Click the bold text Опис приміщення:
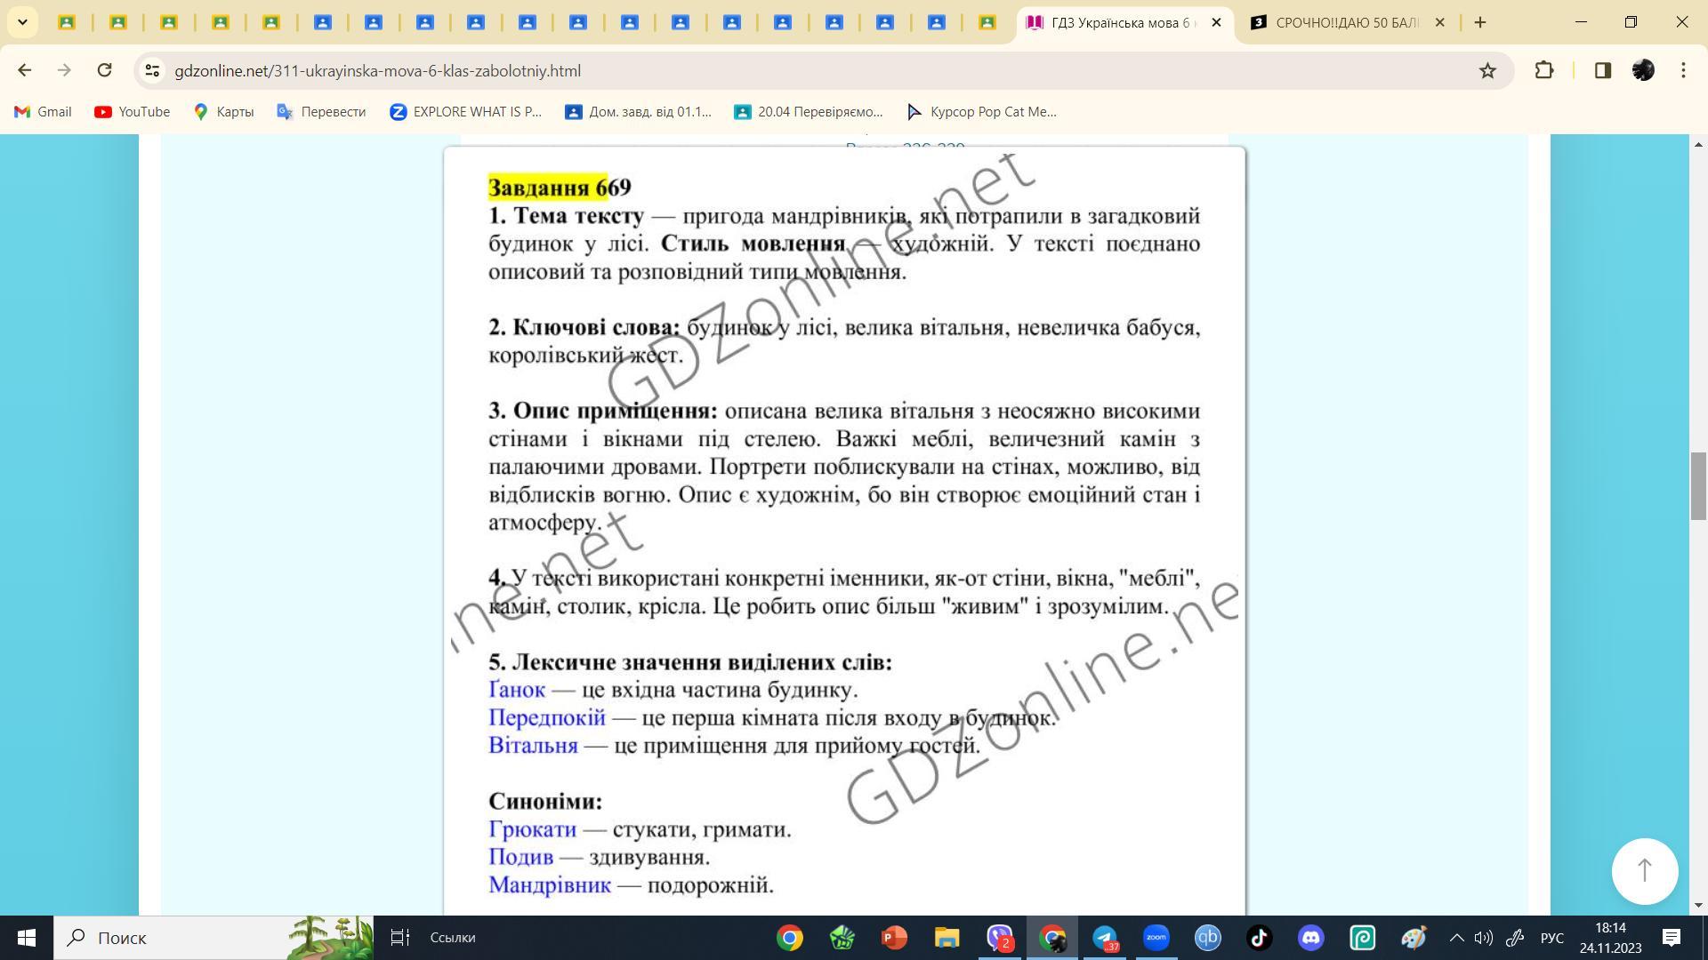 [615, 411]
